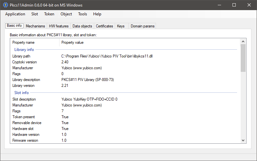This screenshot has width=257, height=161.
Task: Click the Cryptoki version value 2.40
Action: tap(65, 62)
